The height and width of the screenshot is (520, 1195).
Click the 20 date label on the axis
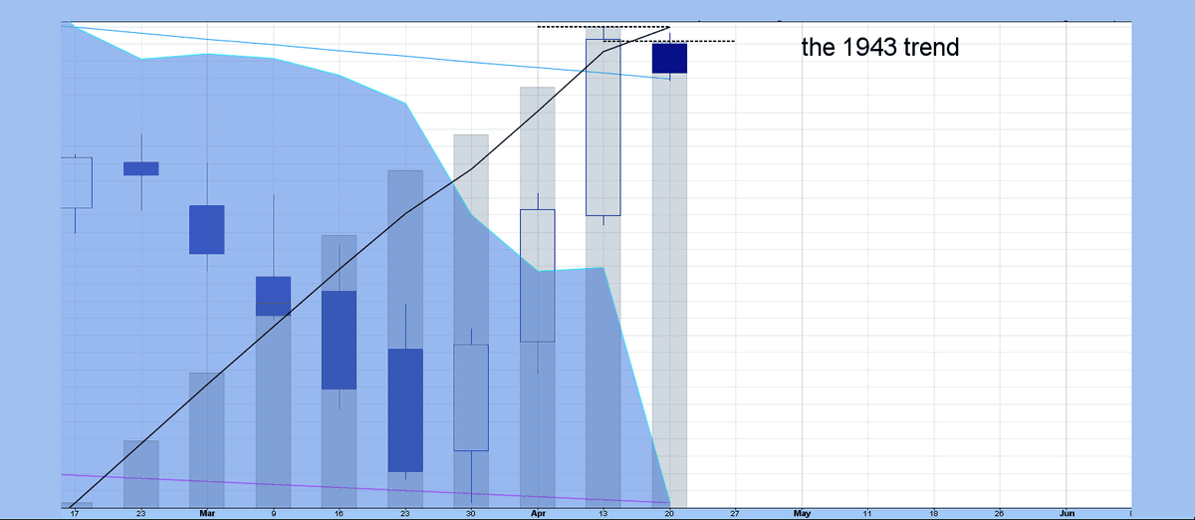(x=670, y=513)
